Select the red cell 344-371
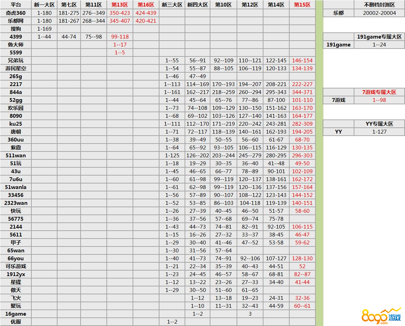405x326 pixels. click(x=302, y=92)
